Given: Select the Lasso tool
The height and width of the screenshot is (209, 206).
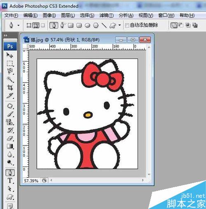Looking at the screenshot, I should tap(10, 71).
